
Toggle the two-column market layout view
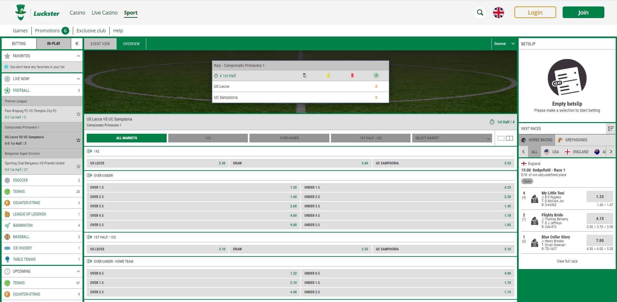(509, 138)
